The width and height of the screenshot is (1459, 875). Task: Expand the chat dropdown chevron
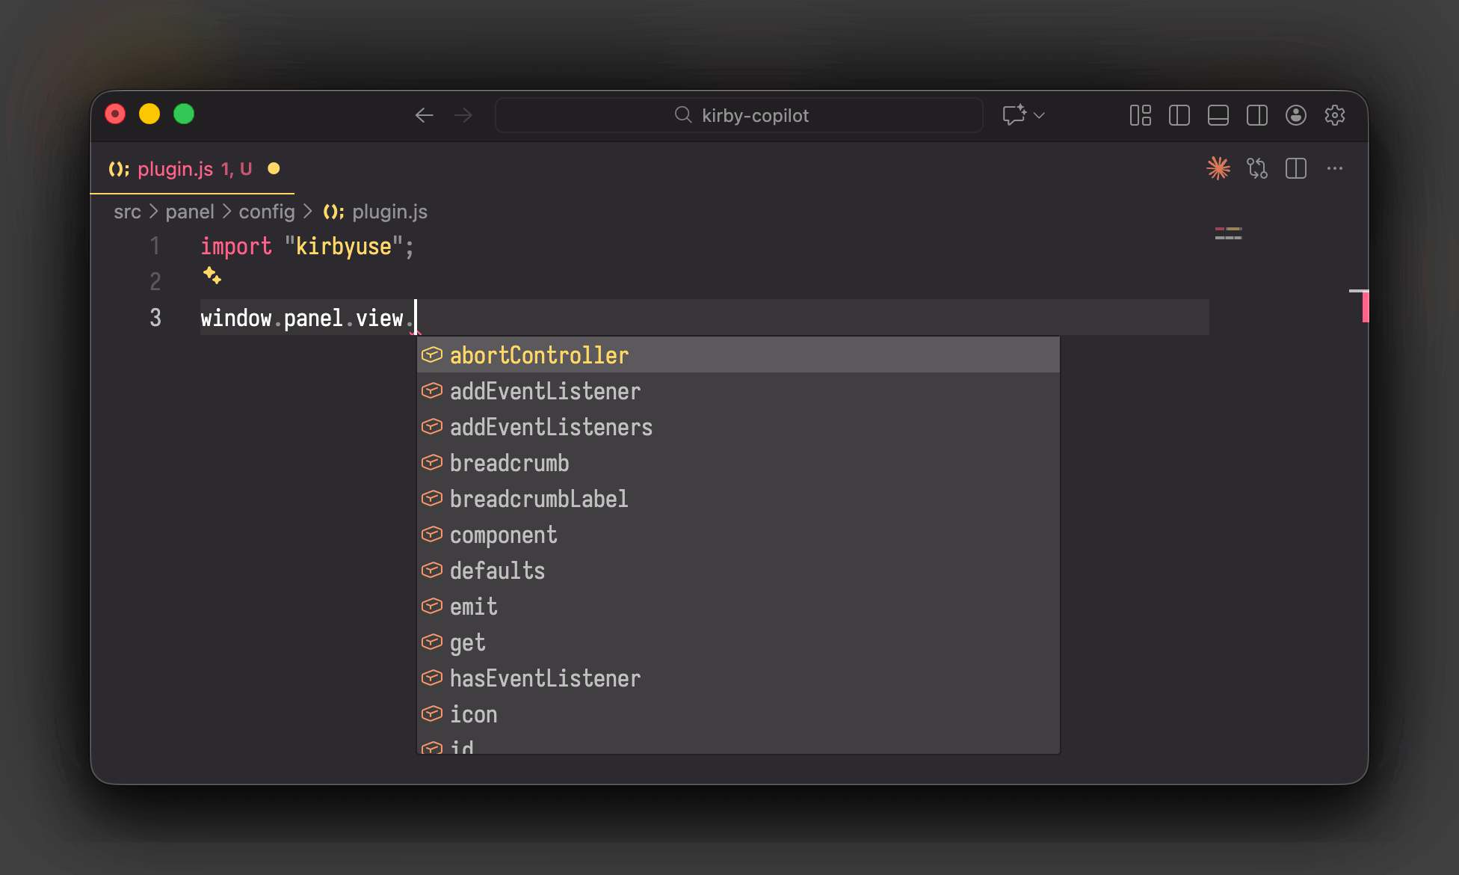pos(1039,115)
